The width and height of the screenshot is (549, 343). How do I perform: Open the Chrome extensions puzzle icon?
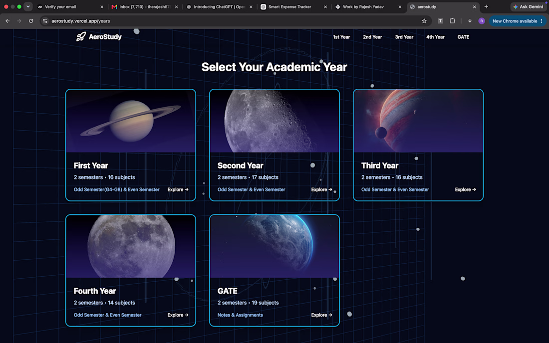click(x=452, y=21)
